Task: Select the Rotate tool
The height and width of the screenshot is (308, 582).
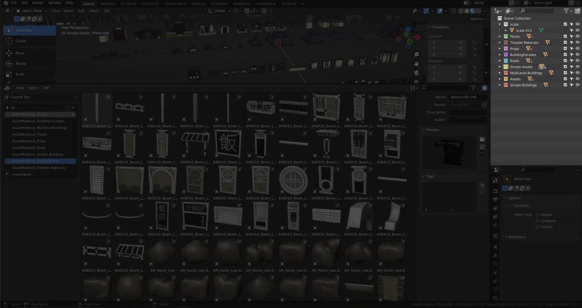Action: [30, 64]
